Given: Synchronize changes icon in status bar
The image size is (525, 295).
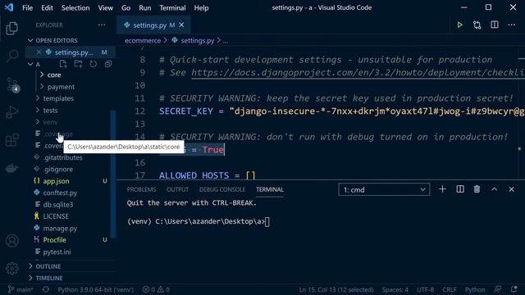Looking at the screenshot, I should click(x=46, y=289).
